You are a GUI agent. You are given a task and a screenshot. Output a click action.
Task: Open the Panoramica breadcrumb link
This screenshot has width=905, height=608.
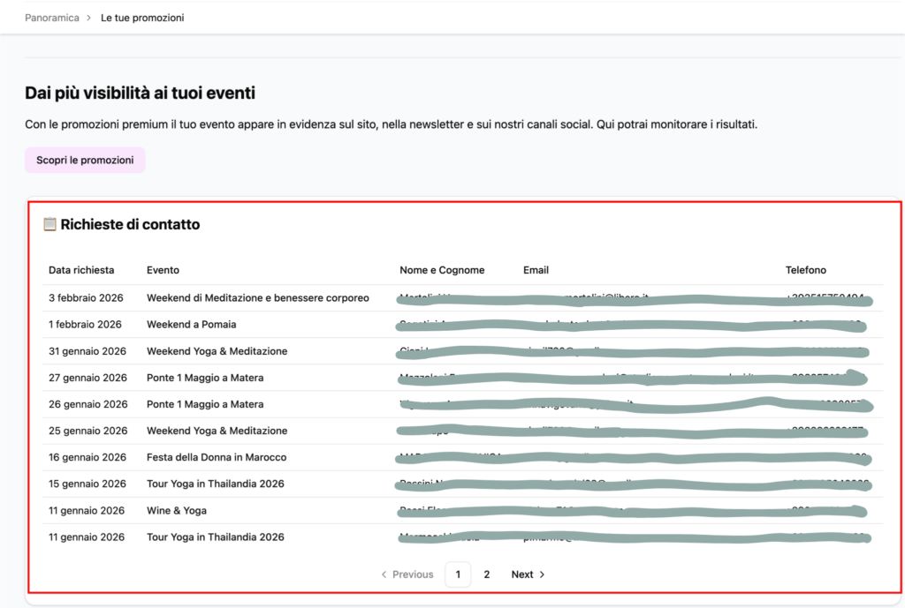coord(51,17)
